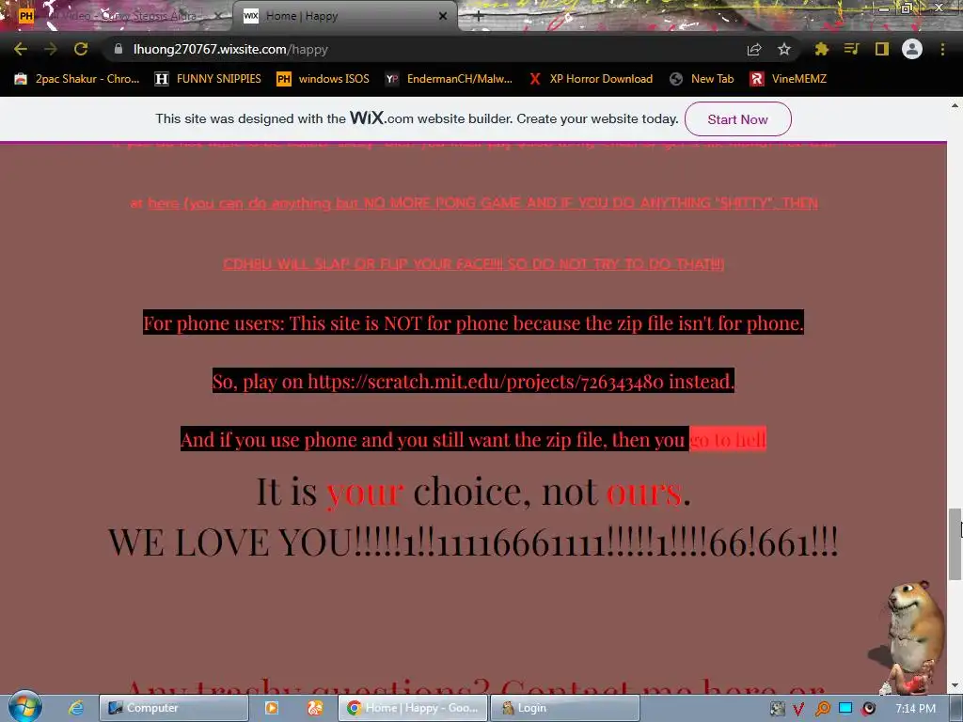
Task: Open the VineMEMZ bookmark
Action: point(789,79)
